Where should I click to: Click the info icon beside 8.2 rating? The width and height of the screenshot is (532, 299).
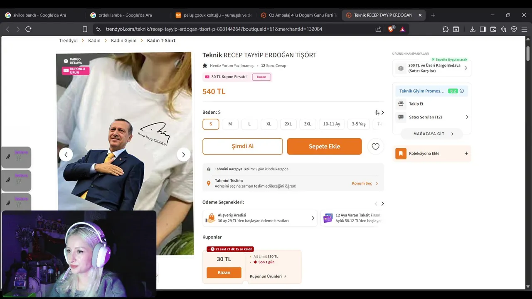click(462, 91)
